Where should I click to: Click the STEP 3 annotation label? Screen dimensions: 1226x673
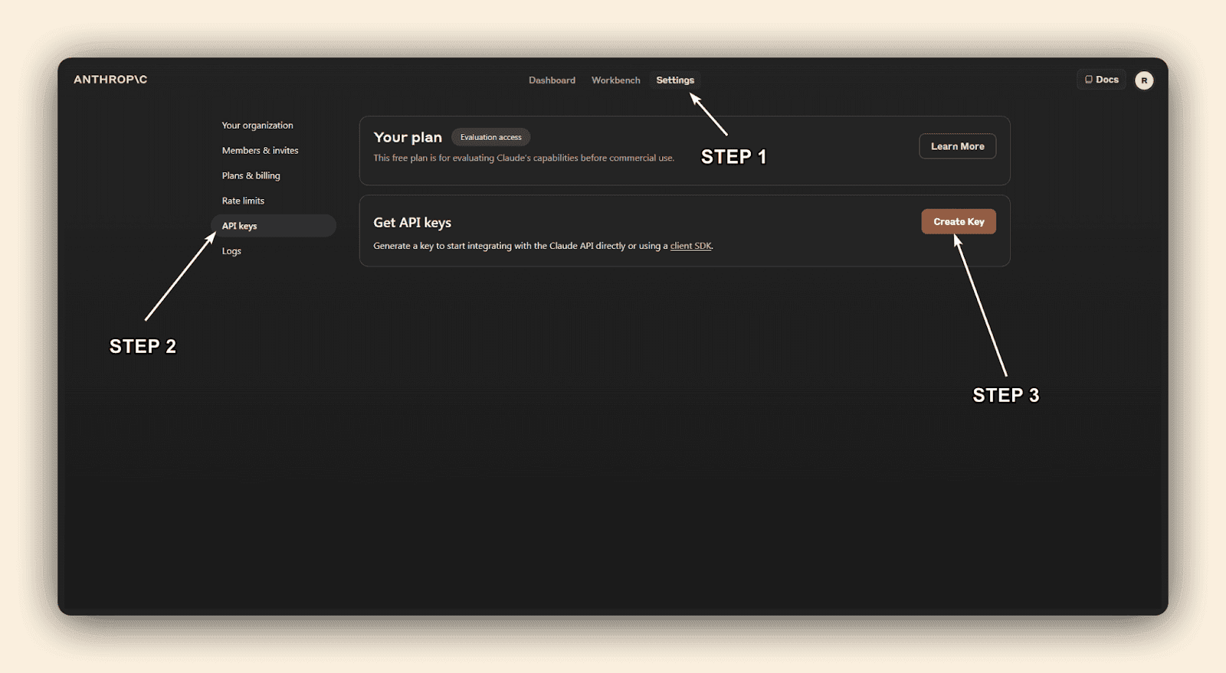pyautogui.click(x=1005, y=395)
